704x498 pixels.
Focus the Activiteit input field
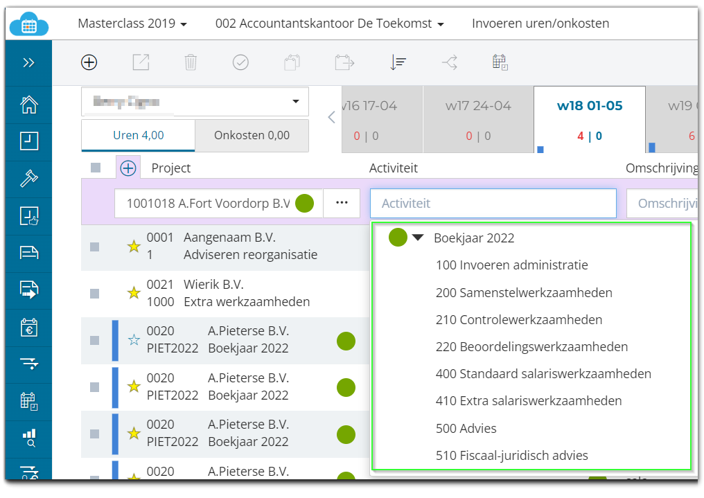click(x=493, y=203)
